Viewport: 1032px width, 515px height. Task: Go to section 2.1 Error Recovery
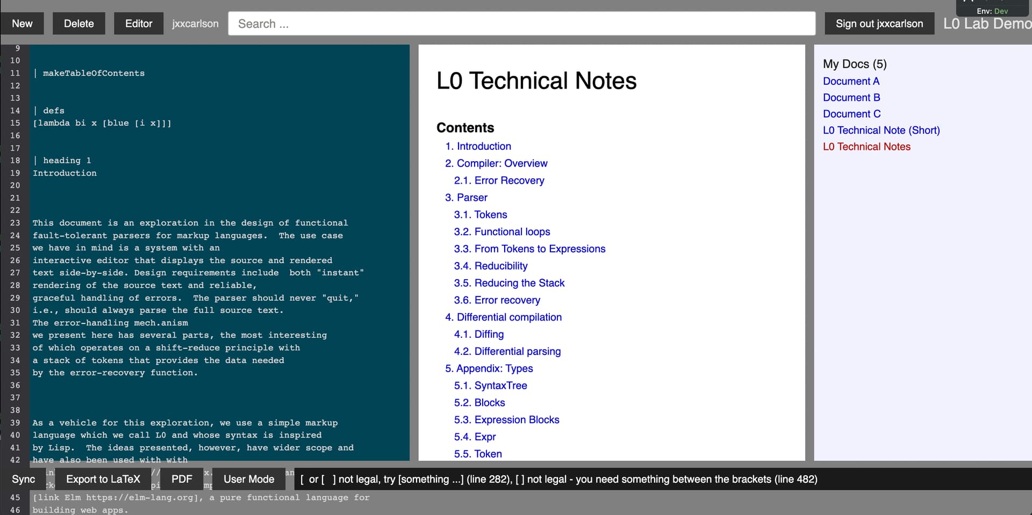point(498,180)
